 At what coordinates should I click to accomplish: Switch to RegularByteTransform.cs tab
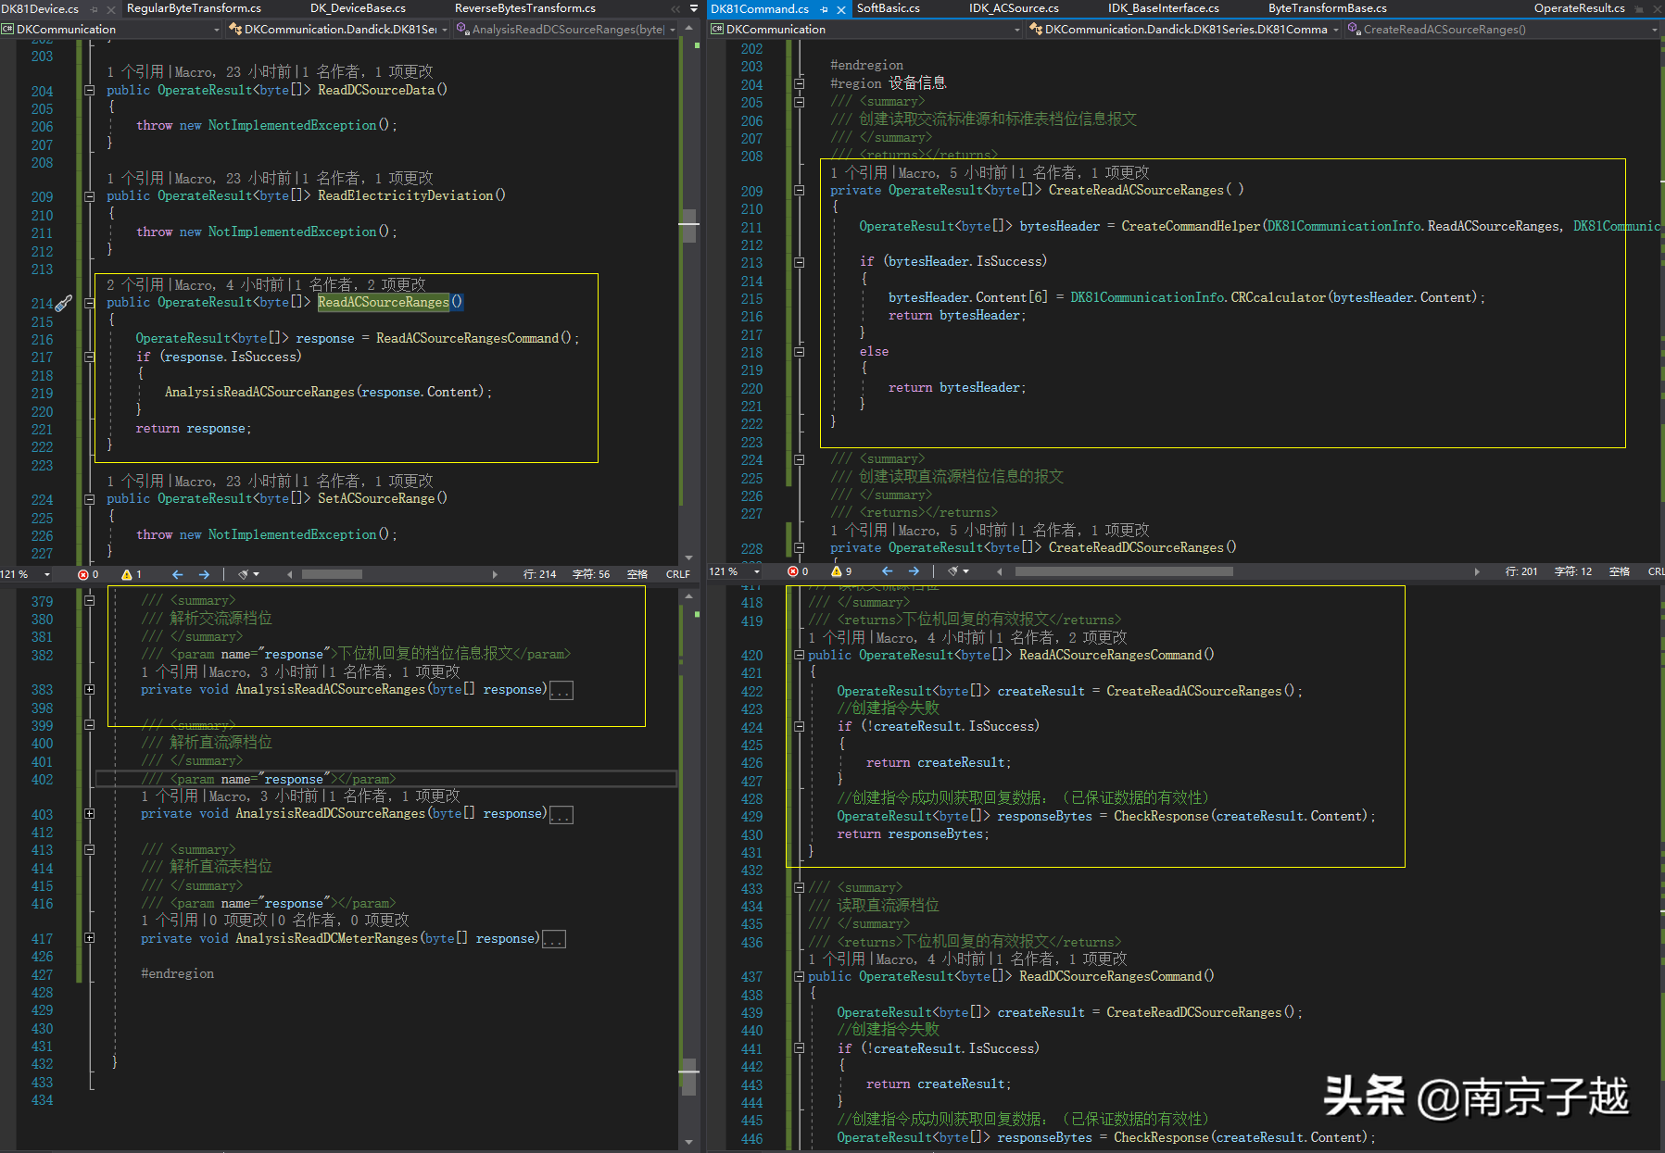point(194,8)
